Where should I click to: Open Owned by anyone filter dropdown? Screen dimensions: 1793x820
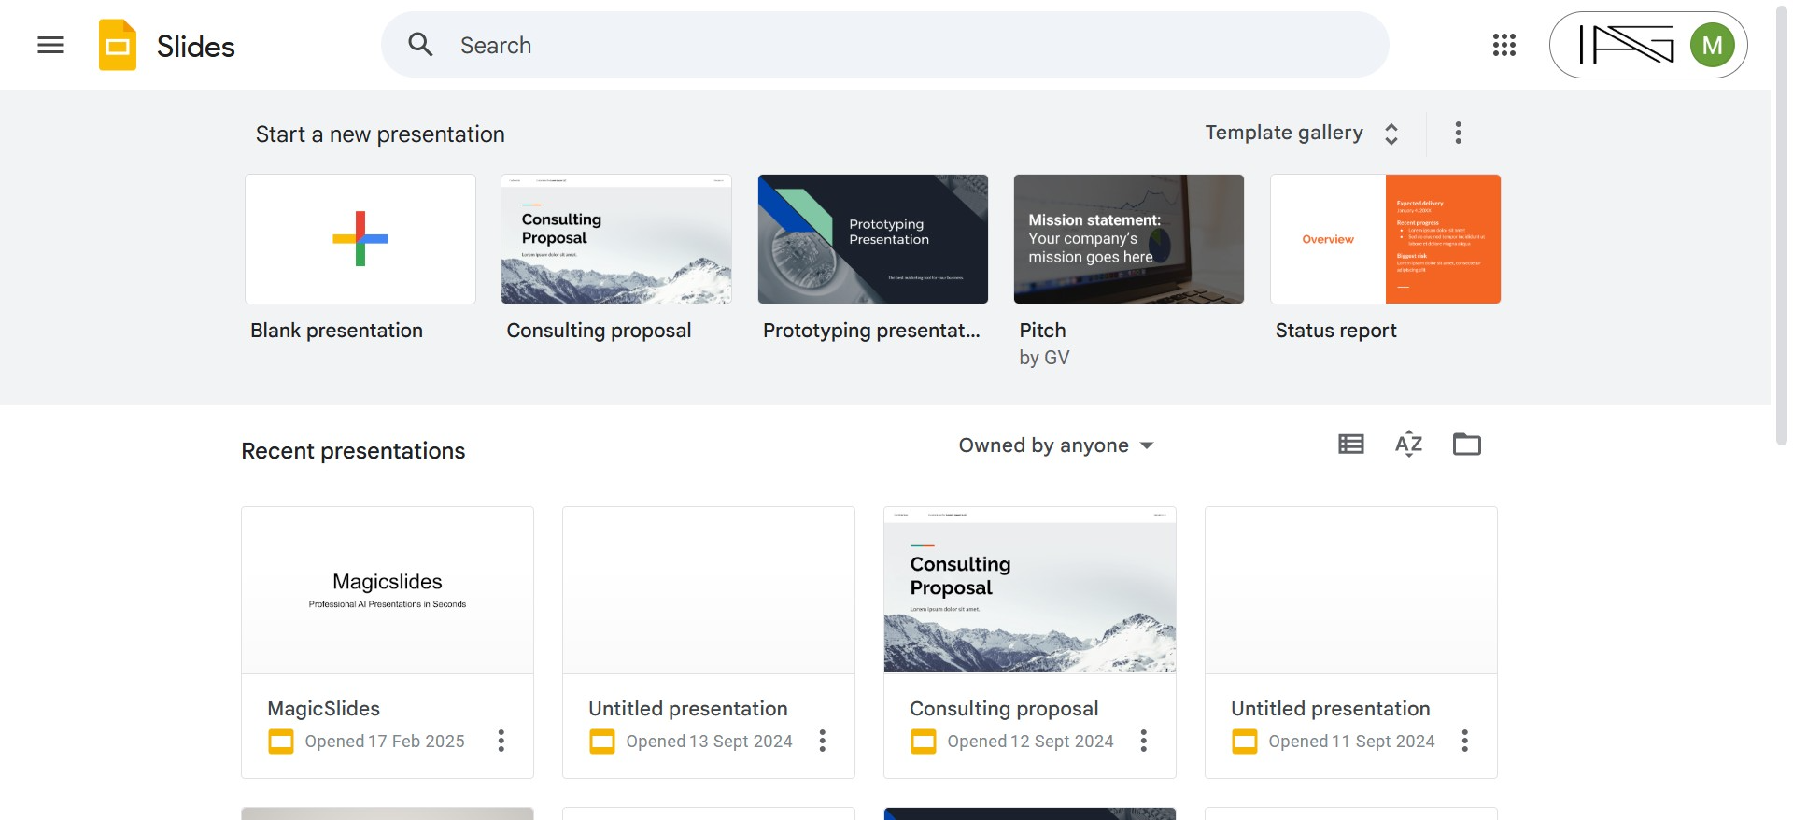click(1055, 445)
